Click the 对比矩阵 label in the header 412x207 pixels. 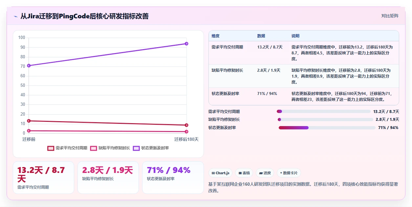(x=390, y=16)
